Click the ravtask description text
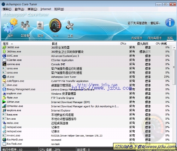 [55, 144]
